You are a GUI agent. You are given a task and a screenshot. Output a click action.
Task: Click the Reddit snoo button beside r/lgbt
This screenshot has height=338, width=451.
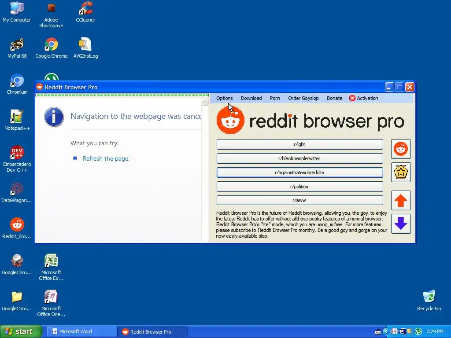click(x=401, y=149)
